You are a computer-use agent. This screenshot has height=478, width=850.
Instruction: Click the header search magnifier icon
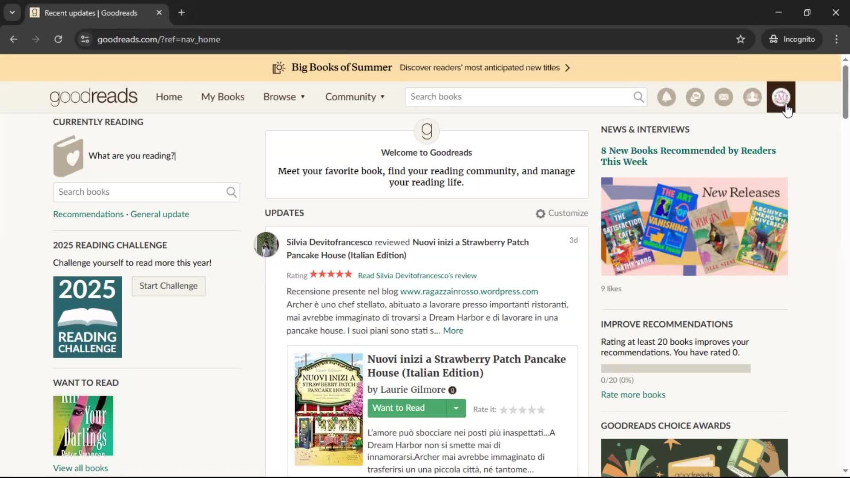[x=638, y=97]
